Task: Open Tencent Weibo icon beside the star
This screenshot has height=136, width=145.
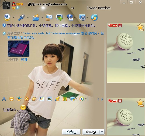Action: pos(18,8)
